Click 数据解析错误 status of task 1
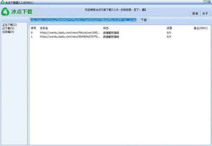212x146 pixels. coord(111,37)
